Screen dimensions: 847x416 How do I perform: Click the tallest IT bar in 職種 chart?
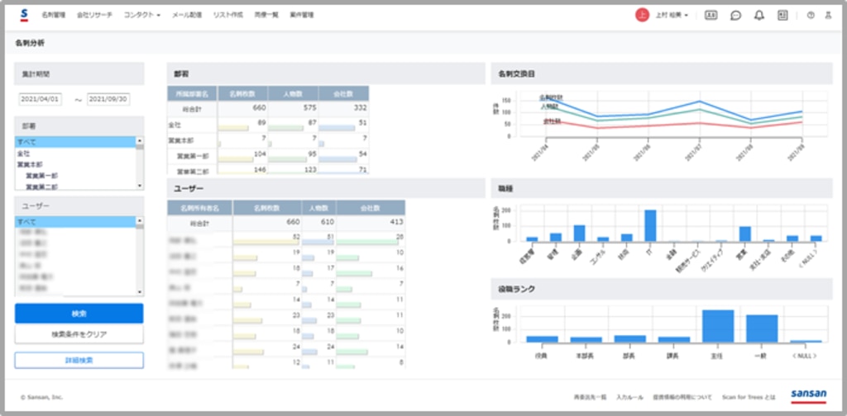click(650, 225)
